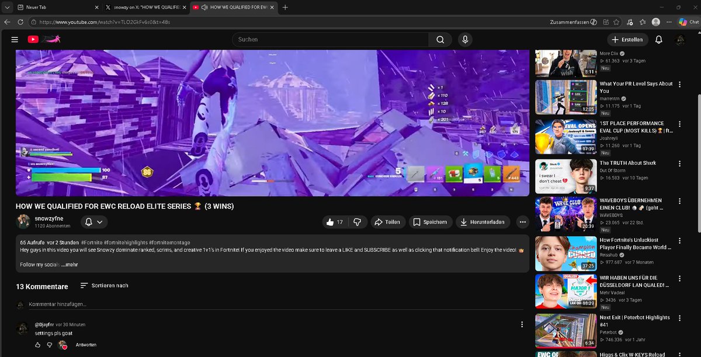Switch to snowzy on X tab
The width and height of the screenshot is (701, 357).
[145, 8]
